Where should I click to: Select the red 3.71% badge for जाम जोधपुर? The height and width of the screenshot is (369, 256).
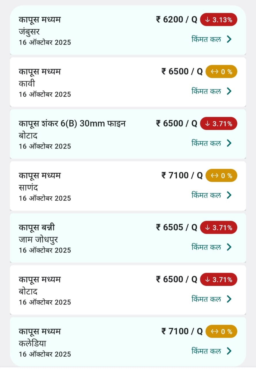click(x=219, y=227)
